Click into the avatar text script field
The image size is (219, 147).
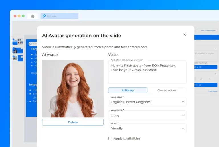click(147, 72)
